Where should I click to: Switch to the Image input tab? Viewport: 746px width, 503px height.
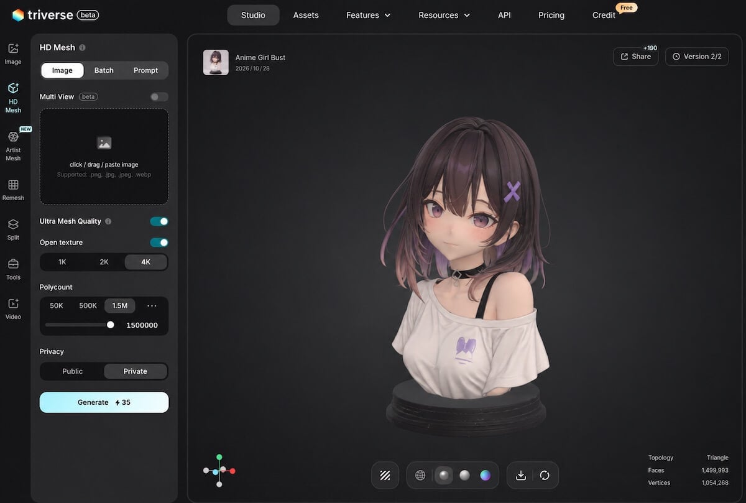point(62,70)
